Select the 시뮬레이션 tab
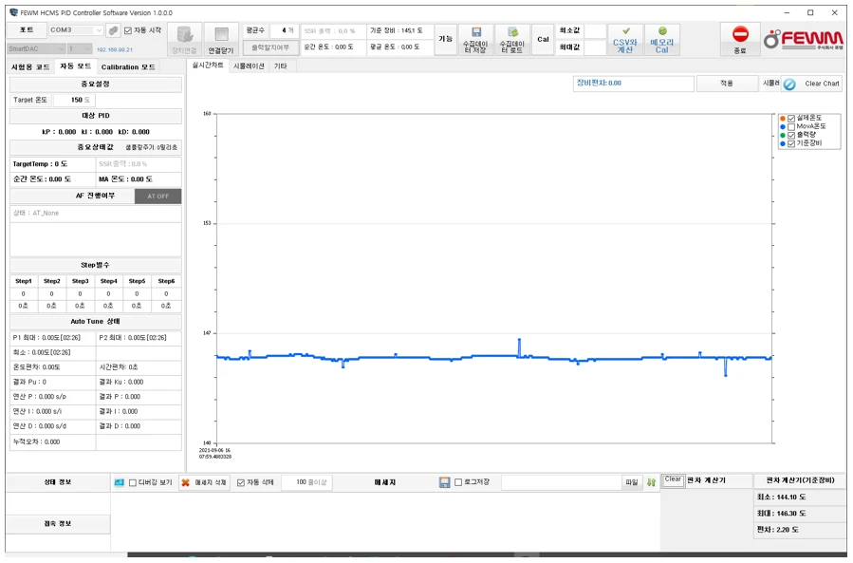Viewport: 853px width, 563px height. click(249, 66)
